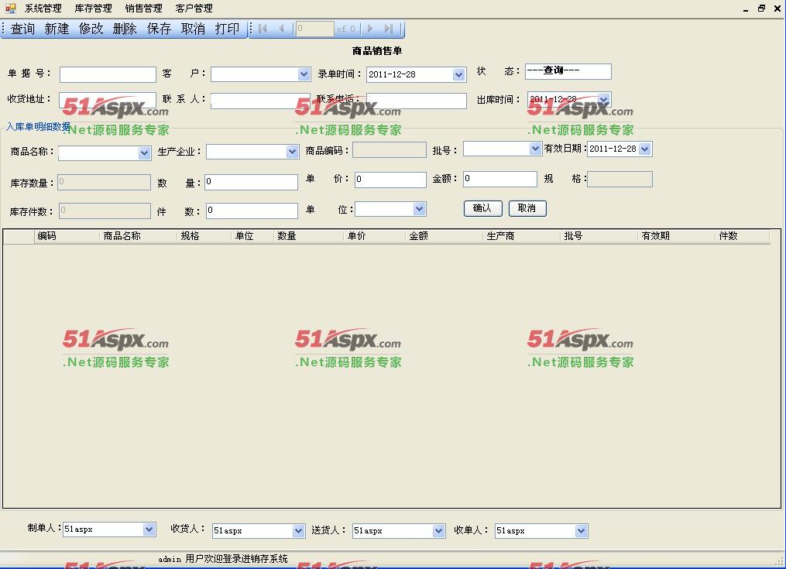Open the 有效日期 date picker
The image size is (786, 569).
(645, 149)
